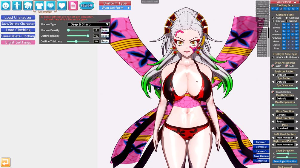Adjust the Eye Openness slider
This screenshot has height=168, width=300.
285,88
